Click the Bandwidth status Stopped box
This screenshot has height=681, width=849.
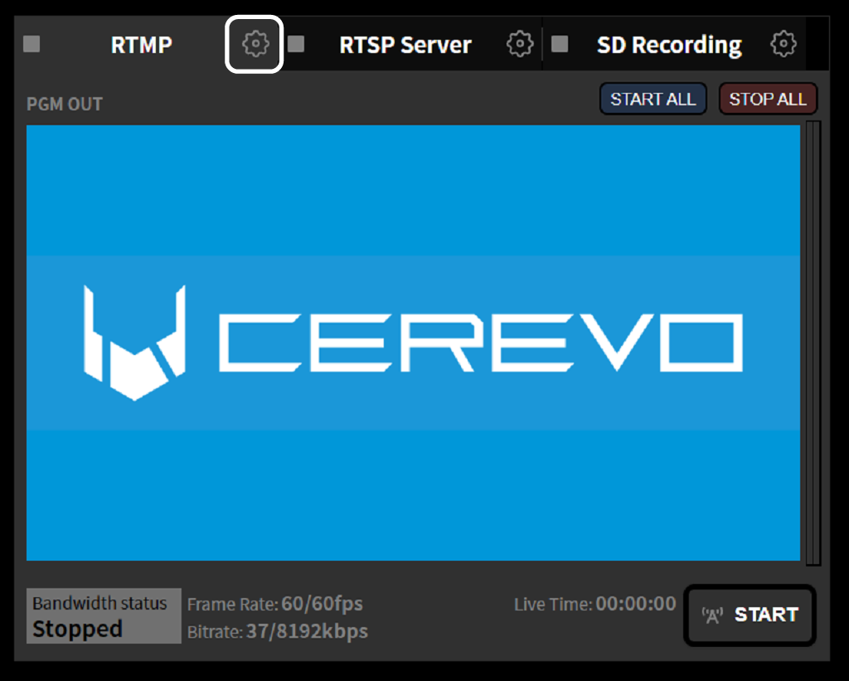pos(104,616)
